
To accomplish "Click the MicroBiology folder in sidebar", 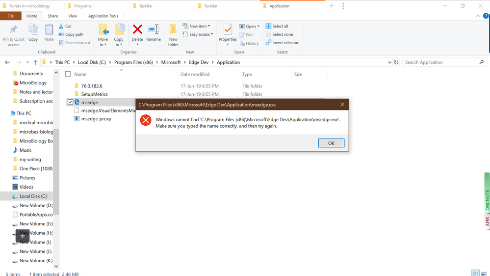I will tap(33, 83).
